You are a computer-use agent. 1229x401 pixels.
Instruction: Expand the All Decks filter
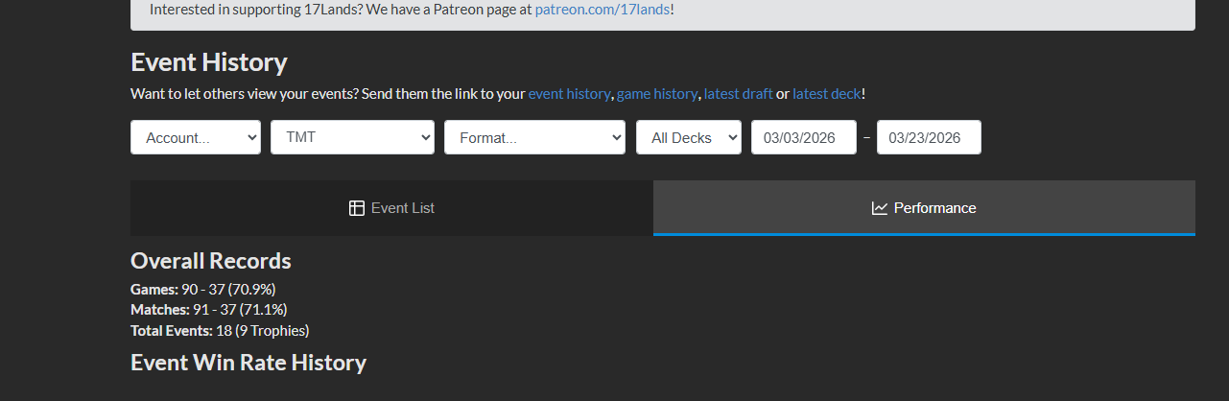[x=689, y=137]
